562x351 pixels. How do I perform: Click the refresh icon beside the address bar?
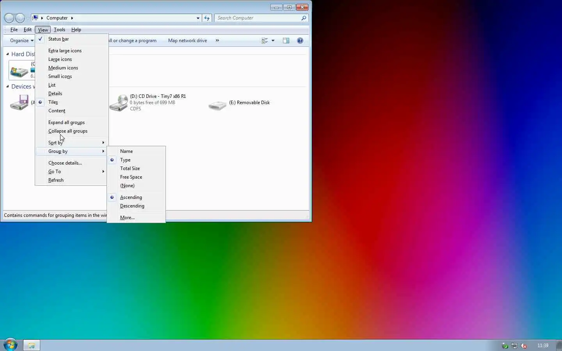point(207,18)
